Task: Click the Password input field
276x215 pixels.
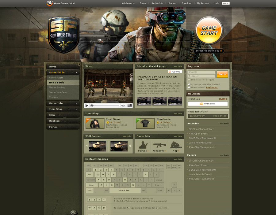Action: click(x=202, y=76)
